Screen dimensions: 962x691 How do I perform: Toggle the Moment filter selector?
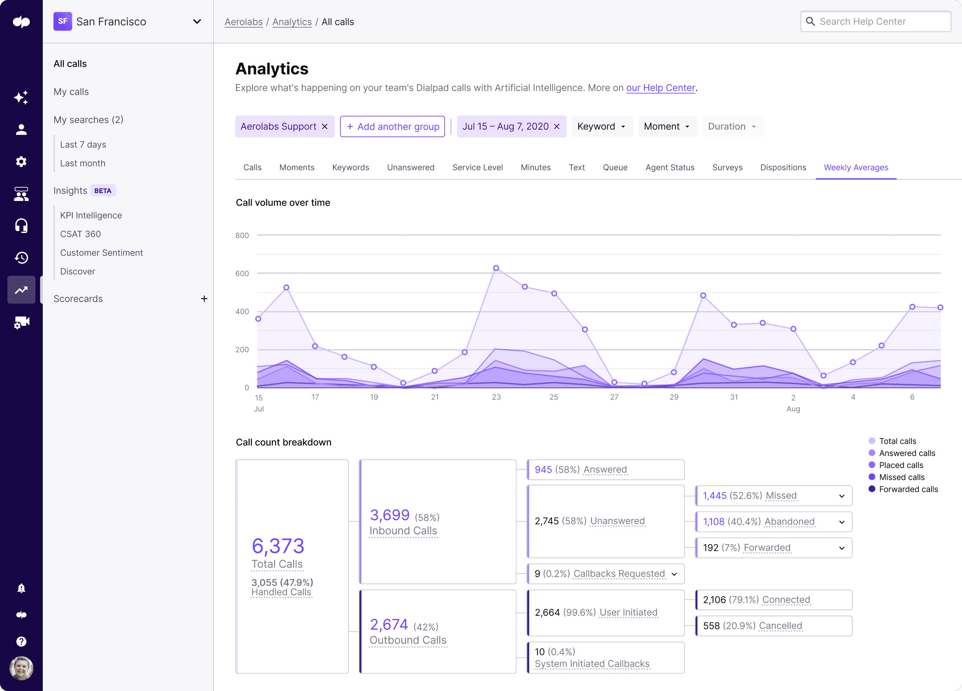[666, 126]
